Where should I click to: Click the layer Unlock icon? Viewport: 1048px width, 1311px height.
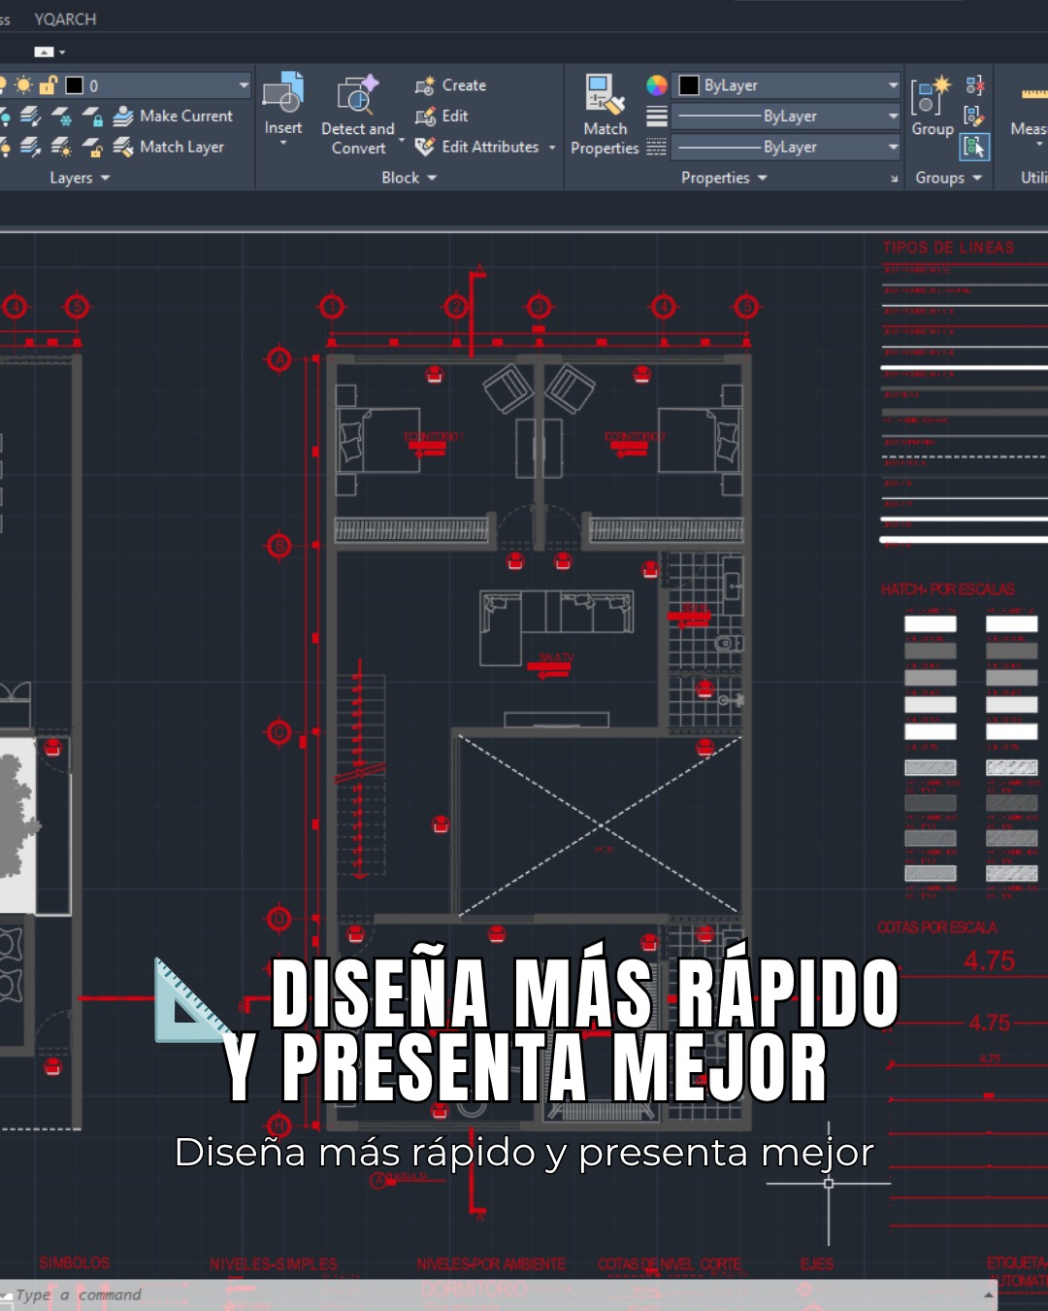point(93,148)
